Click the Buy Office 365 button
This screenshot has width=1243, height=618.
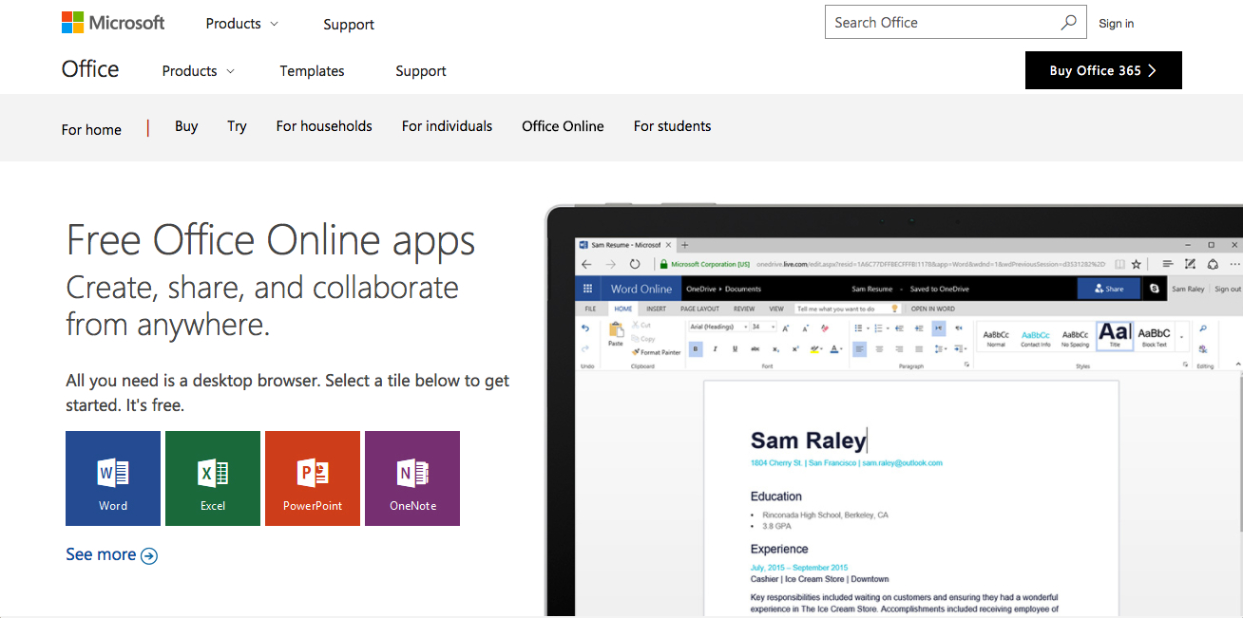tap(1103, 70)
